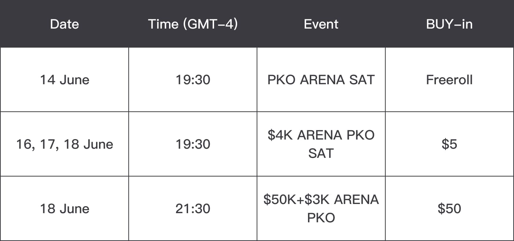The width and height of the screenshot is (514, 241).
Task: Click the 21:30 time cell
Action: [x=193, y=209]
